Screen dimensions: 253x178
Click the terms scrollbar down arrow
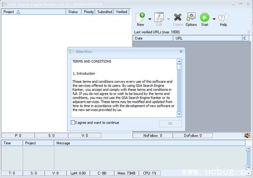click(x=179, y=114)
